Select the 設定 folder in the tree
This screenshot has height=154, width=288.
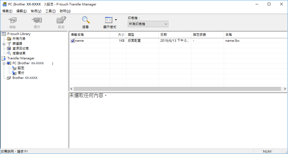(21, 68)
